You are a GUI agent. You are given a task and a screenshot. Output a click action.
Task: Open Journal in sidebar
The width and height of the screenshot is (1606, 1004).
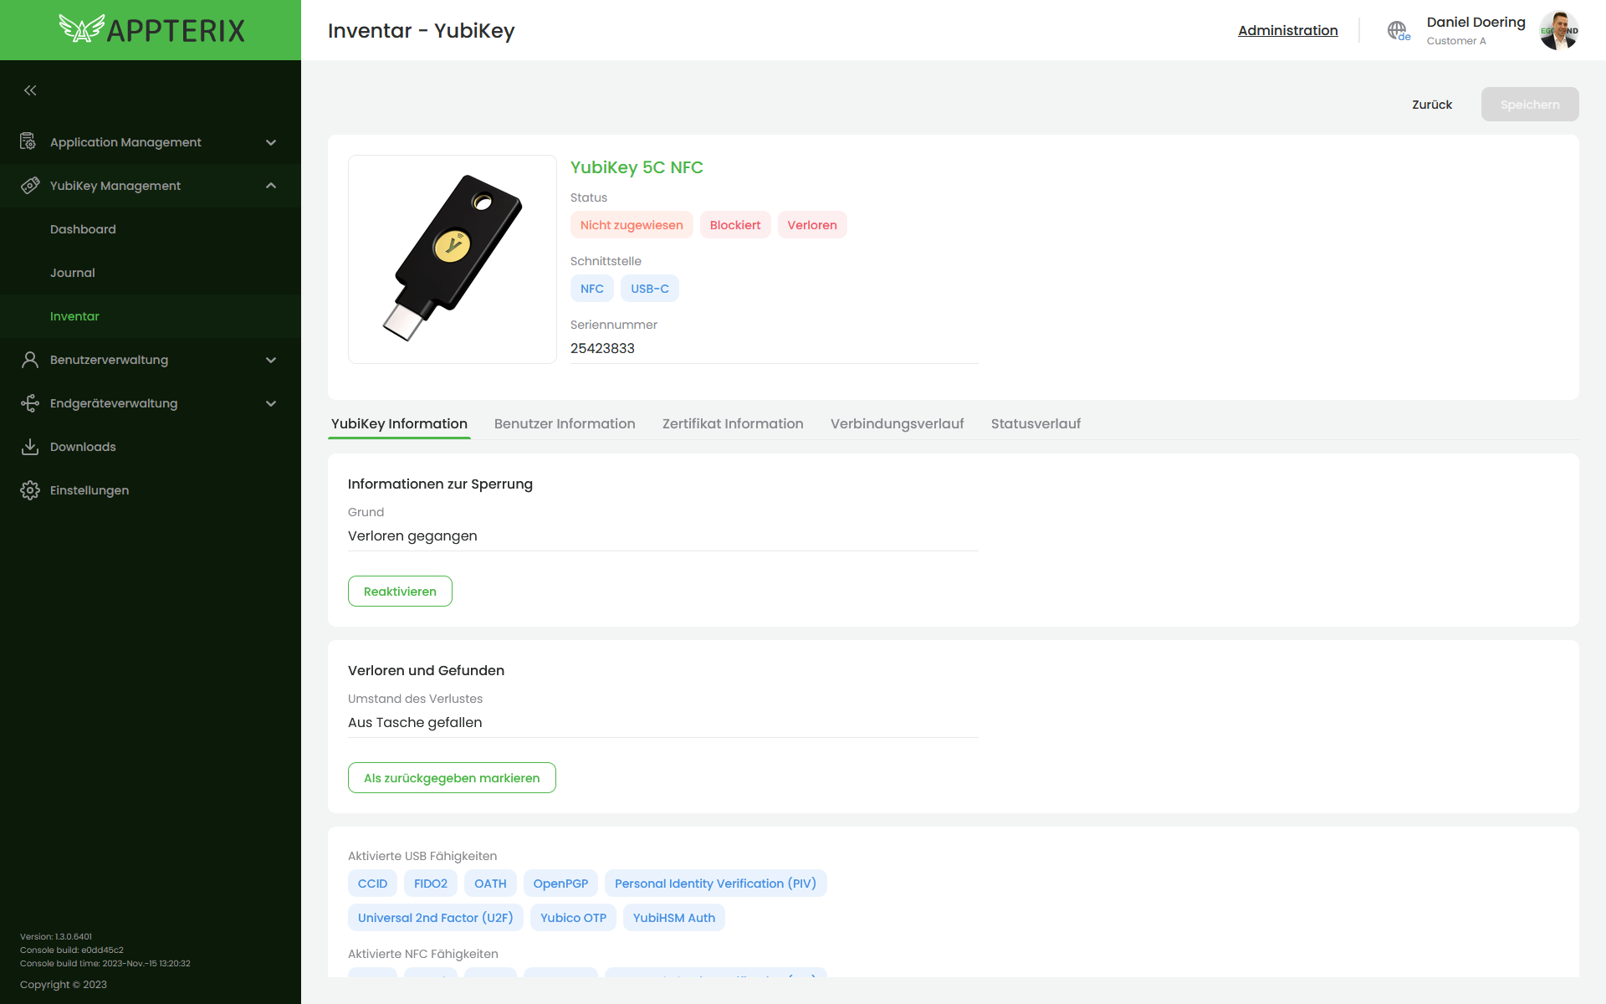click(73, 273)
